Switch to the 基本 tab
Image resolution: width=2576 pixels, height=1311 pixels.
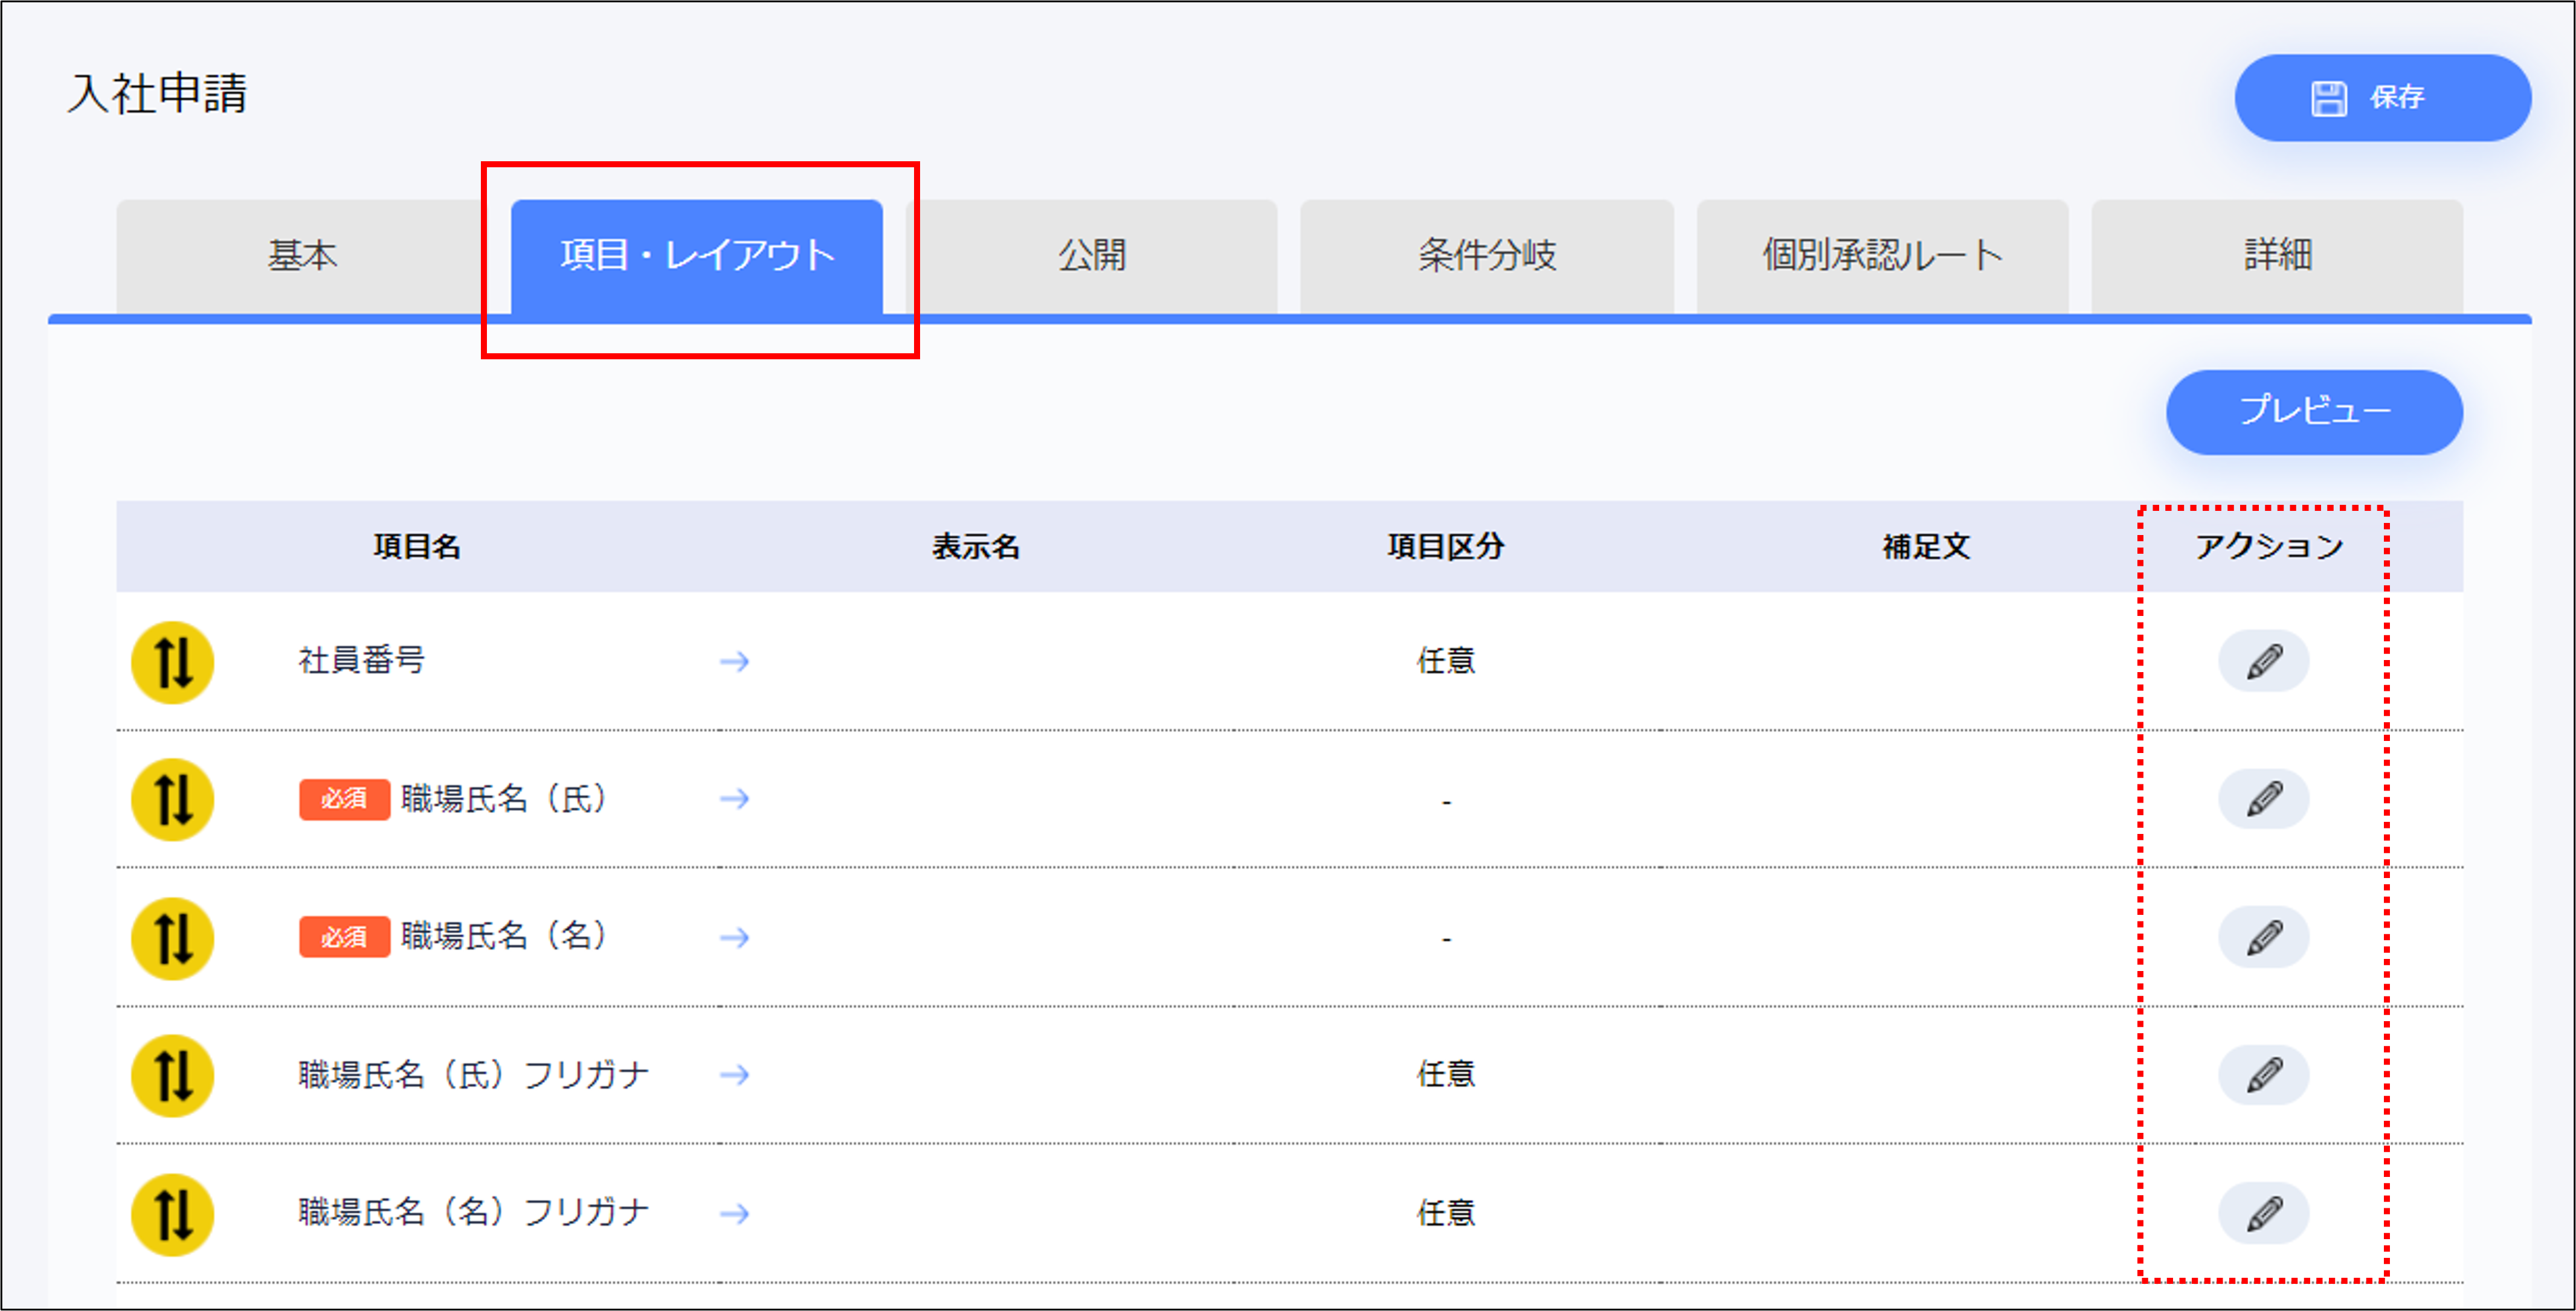pyautogui.click(x=303, y=257)
